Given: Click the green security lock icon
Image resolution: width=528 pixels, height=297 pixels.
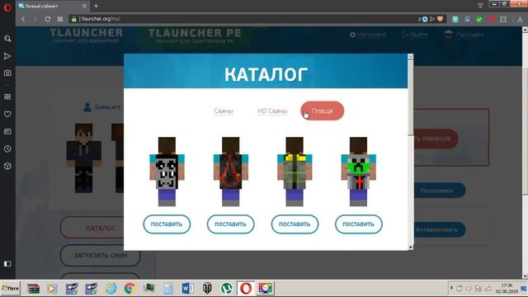Looking at the screenshot, I should point(74,19).
